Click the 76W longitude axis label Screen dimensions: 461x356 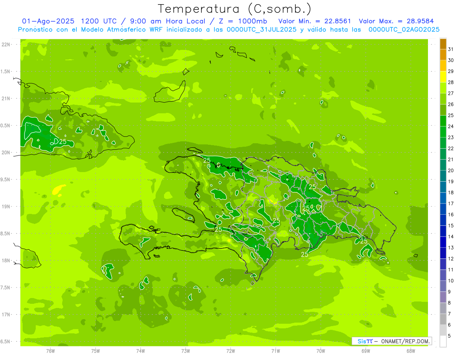51,350
